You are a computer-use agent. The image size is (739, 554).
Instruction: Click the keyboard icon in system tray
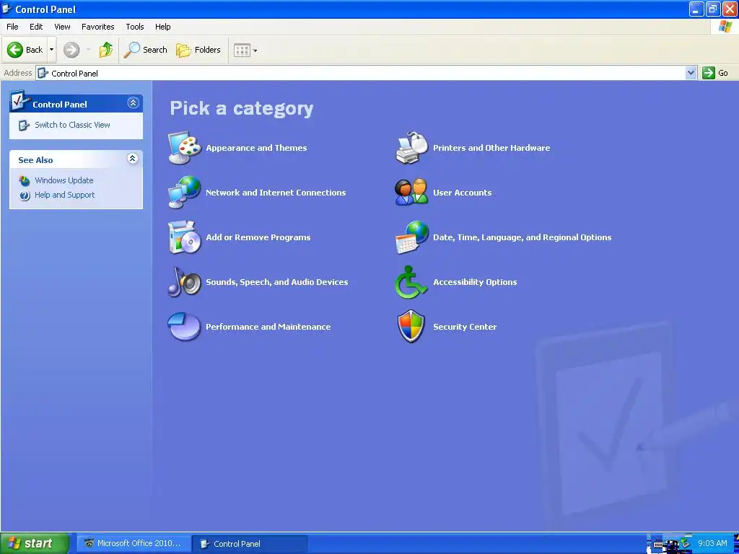658,545
